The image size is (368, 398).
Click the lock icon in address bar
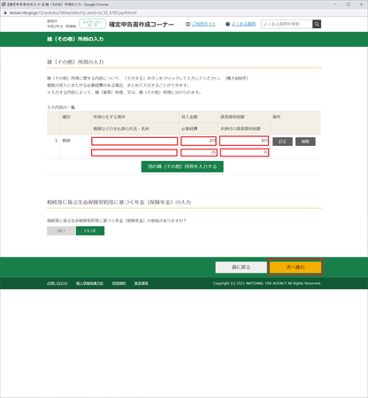(5, 12)
